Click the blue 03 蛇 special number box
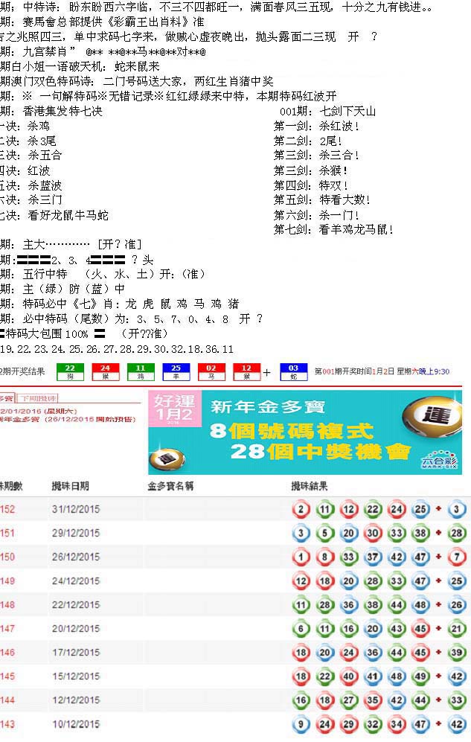 click(x=294, y=372)
